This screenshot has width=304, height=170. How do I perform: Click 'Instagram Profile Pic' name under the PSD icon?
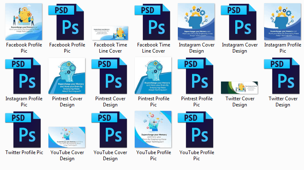point(24,102)
